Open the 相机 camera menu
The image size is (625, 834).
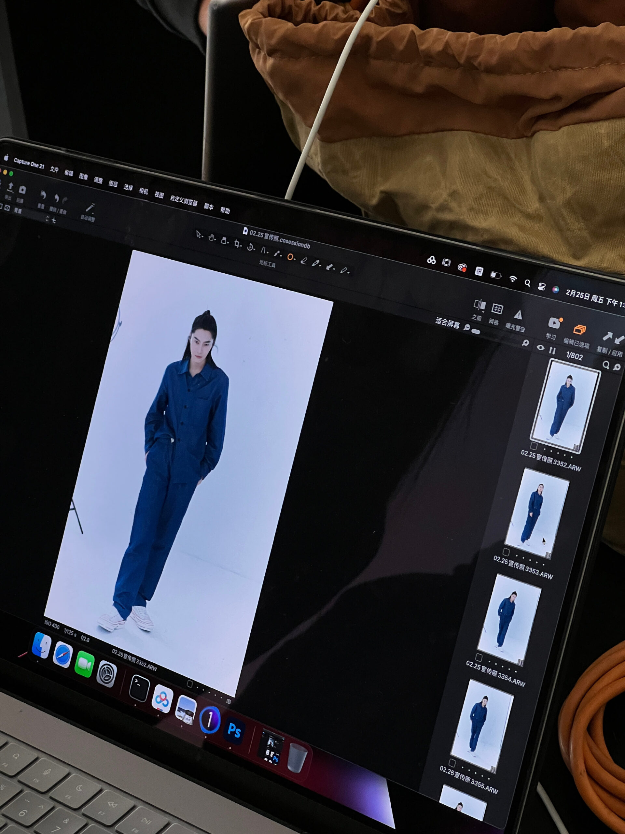coord(143,191)
